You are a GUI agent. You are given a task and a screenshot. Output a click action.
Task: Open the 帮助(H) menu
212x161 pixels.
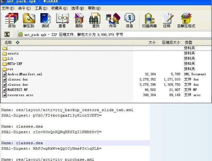[x=94, y=8]
